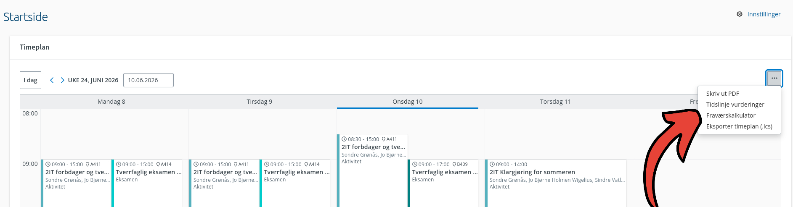Viewport: 793px width, 207px height.
Task: Open Mandag 2IT forbdager activity in A411
Action: 76,183
